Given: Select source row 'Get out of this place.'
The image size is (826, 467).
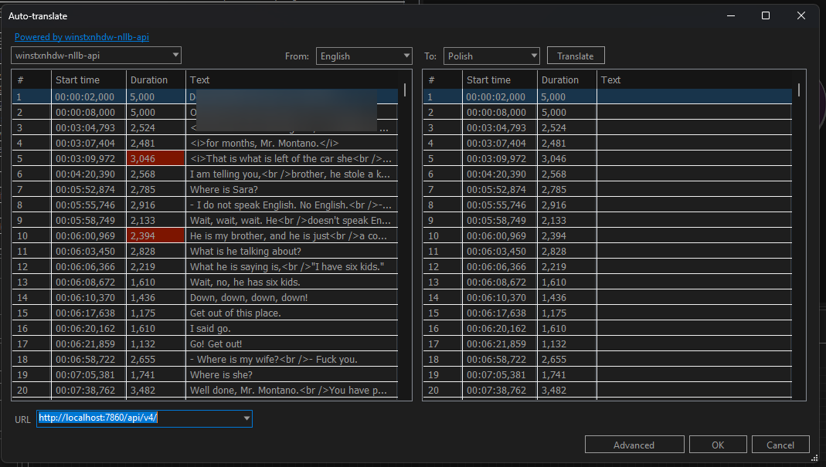Looking at the screenshot, I should 236,313.
